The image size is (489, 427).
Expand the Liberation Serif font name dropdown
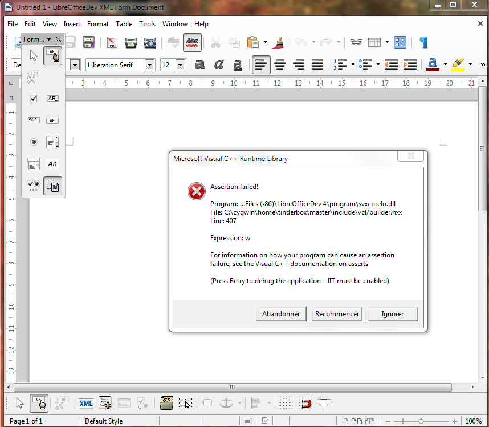[149, 65]
